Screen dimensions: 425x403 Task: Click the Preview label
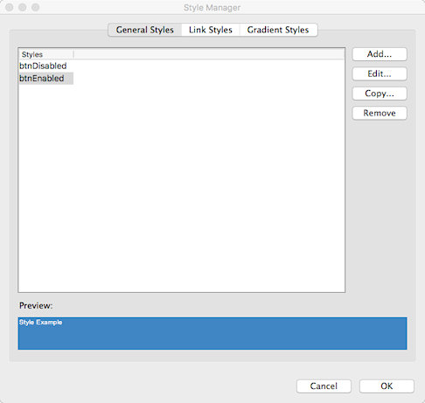tap(36, 306)
